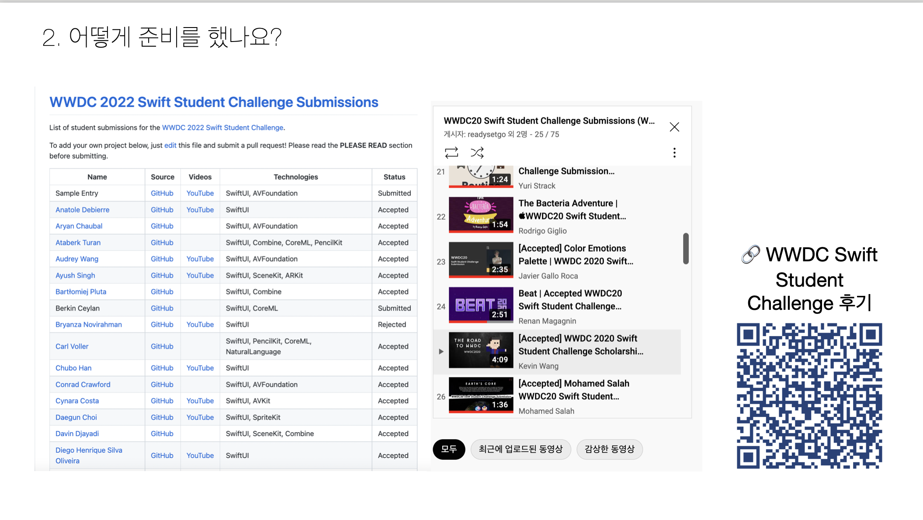Click the now-playing arrow beside Kevin Wang's video

point(441,351)
